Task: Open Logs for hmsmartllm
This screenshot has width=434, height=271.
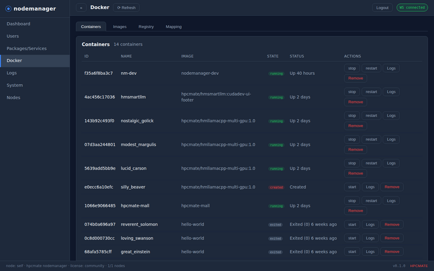Action: tap(391, 92)
